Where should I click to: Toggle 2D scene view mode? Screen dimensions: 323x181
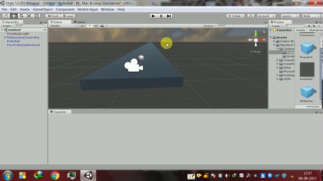click(82, 26)
